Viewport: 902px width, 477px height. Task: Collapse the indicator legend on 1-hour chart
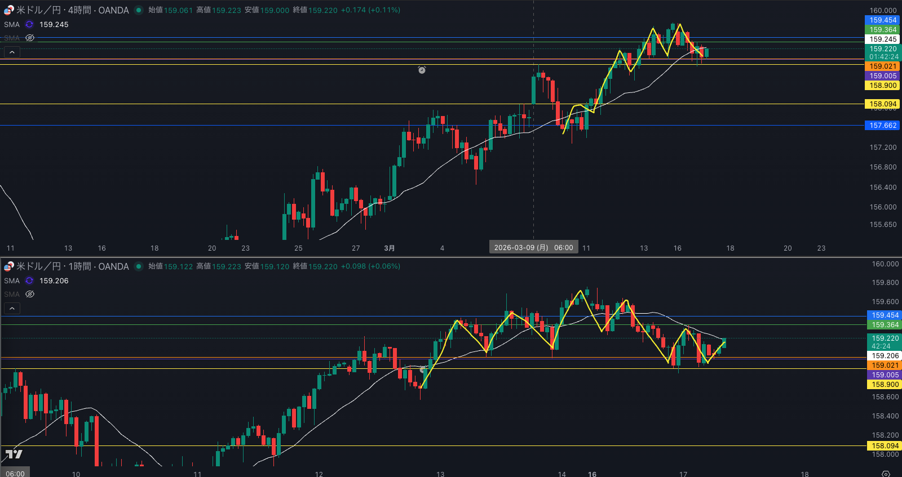pyautogui.click(x=12, y=308)
